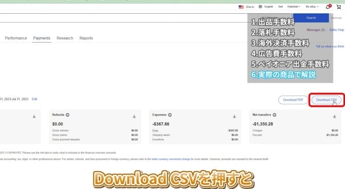Switch to the Performance tab
Screen dimensions: 345x189
pos(16,38)
